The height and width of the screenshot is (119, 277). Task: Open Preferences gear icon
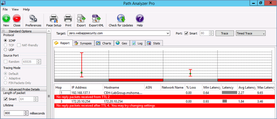click(33, 18)
